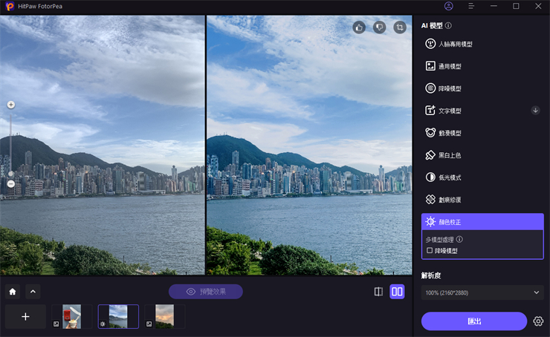The width and height of the screenshot is (550, 337).
Task: Go to the home screen icon
Action: pos(13,292)
